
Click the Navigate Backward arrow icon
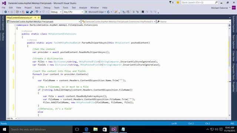coord(6,12)
